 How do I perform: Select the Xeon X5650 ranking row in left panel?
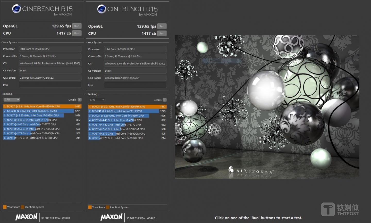[x=39, y=111]
